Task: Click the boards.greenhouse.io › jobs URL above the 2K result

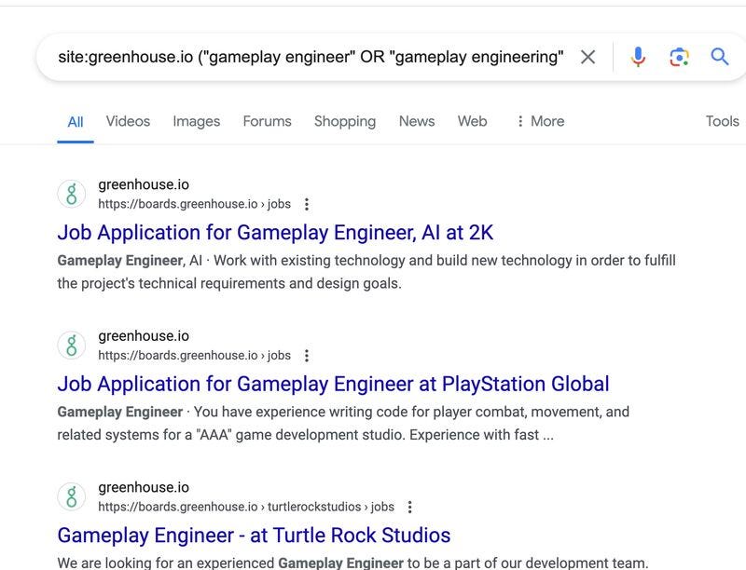Action: 194,204
